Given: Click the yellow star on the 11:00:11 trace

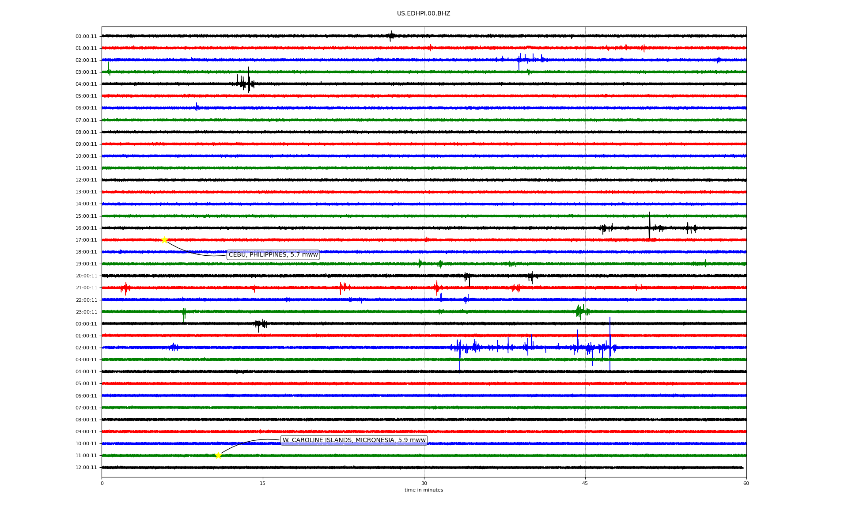Looking at the screenshot, I should pos(218,455).
